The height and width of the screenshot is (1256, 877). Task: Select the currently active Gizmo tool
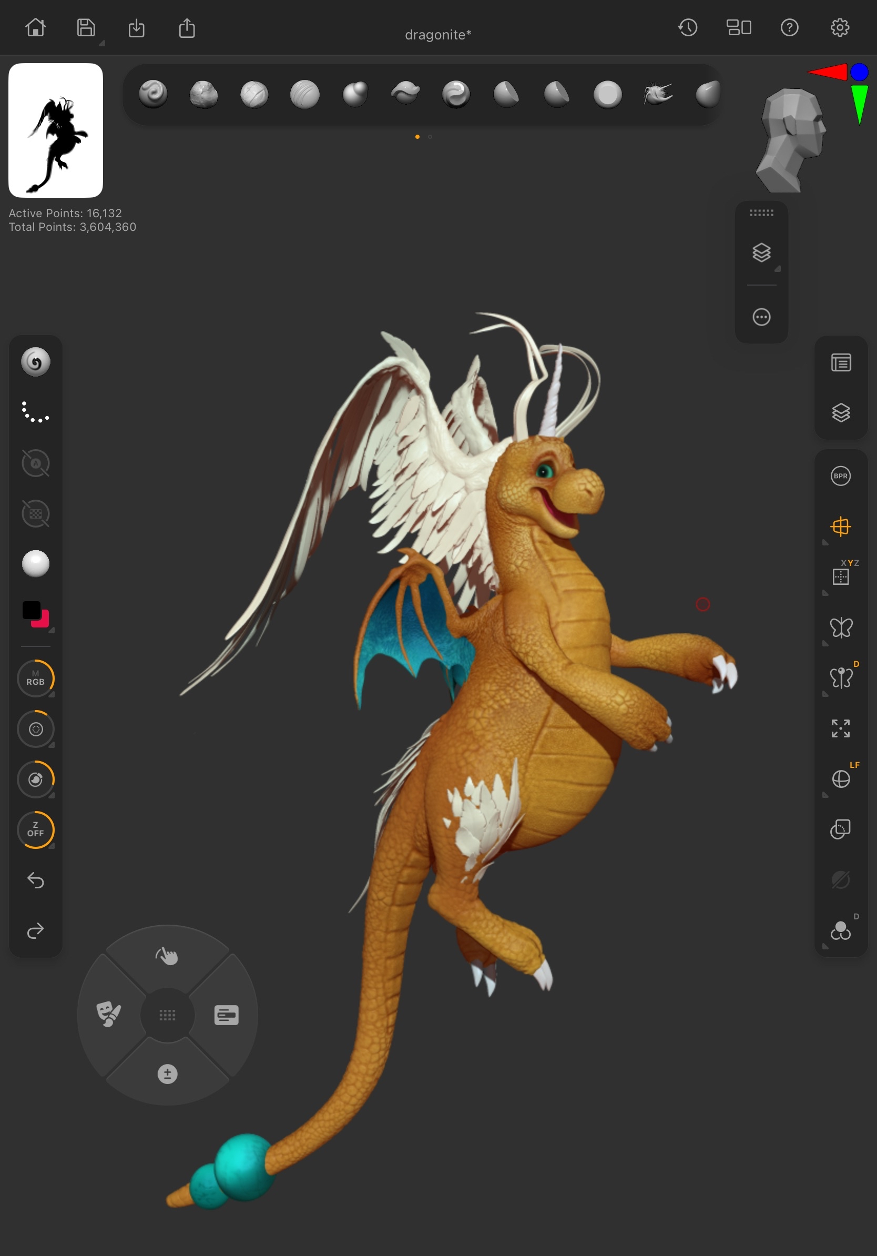pyautogui.click(x=840, y=527)
